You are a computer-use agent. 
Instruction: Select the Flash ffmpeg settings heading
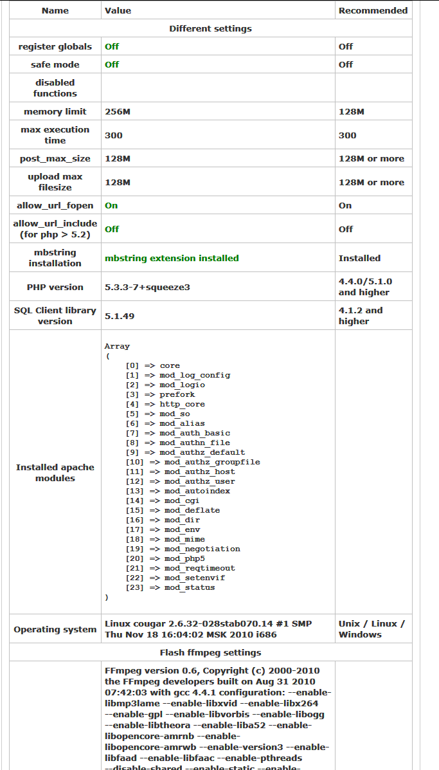[210, 652]
